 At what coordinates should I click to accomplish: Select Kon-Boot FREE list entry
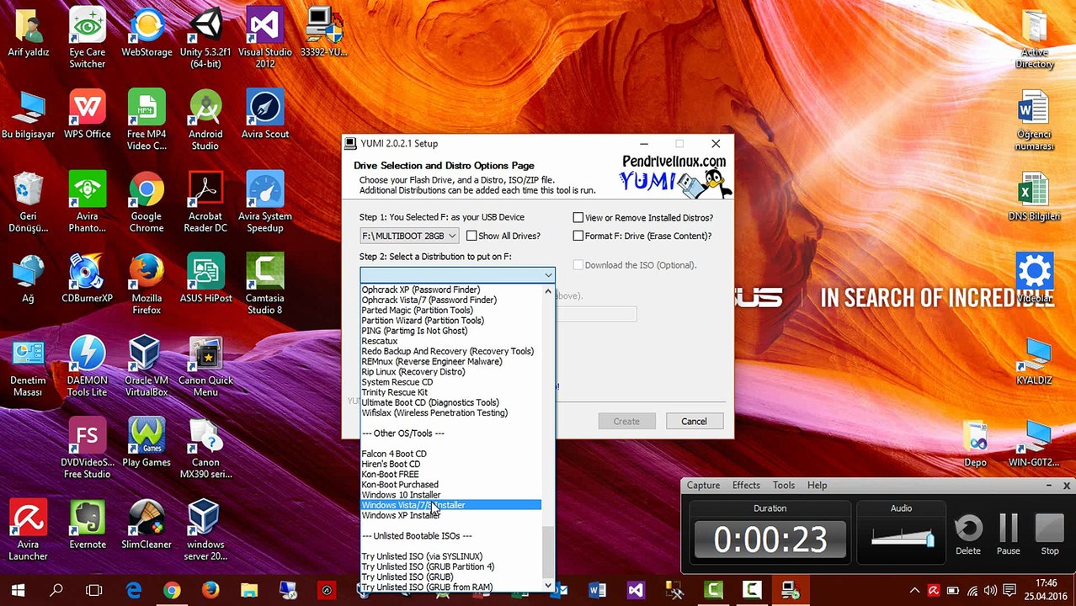(x=451, y=474)
